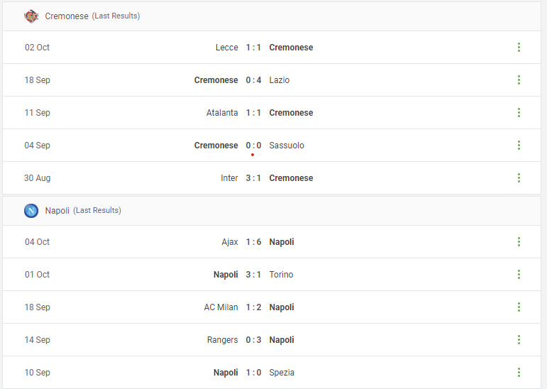Click Cremonese in the Lecce match row
This screenshot has width=547, height=389.
[291, 48]
